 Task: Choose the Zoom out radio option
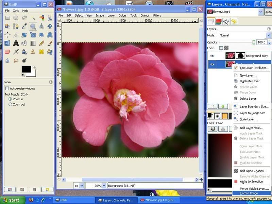pyautogui.click(x=10, y=104)
